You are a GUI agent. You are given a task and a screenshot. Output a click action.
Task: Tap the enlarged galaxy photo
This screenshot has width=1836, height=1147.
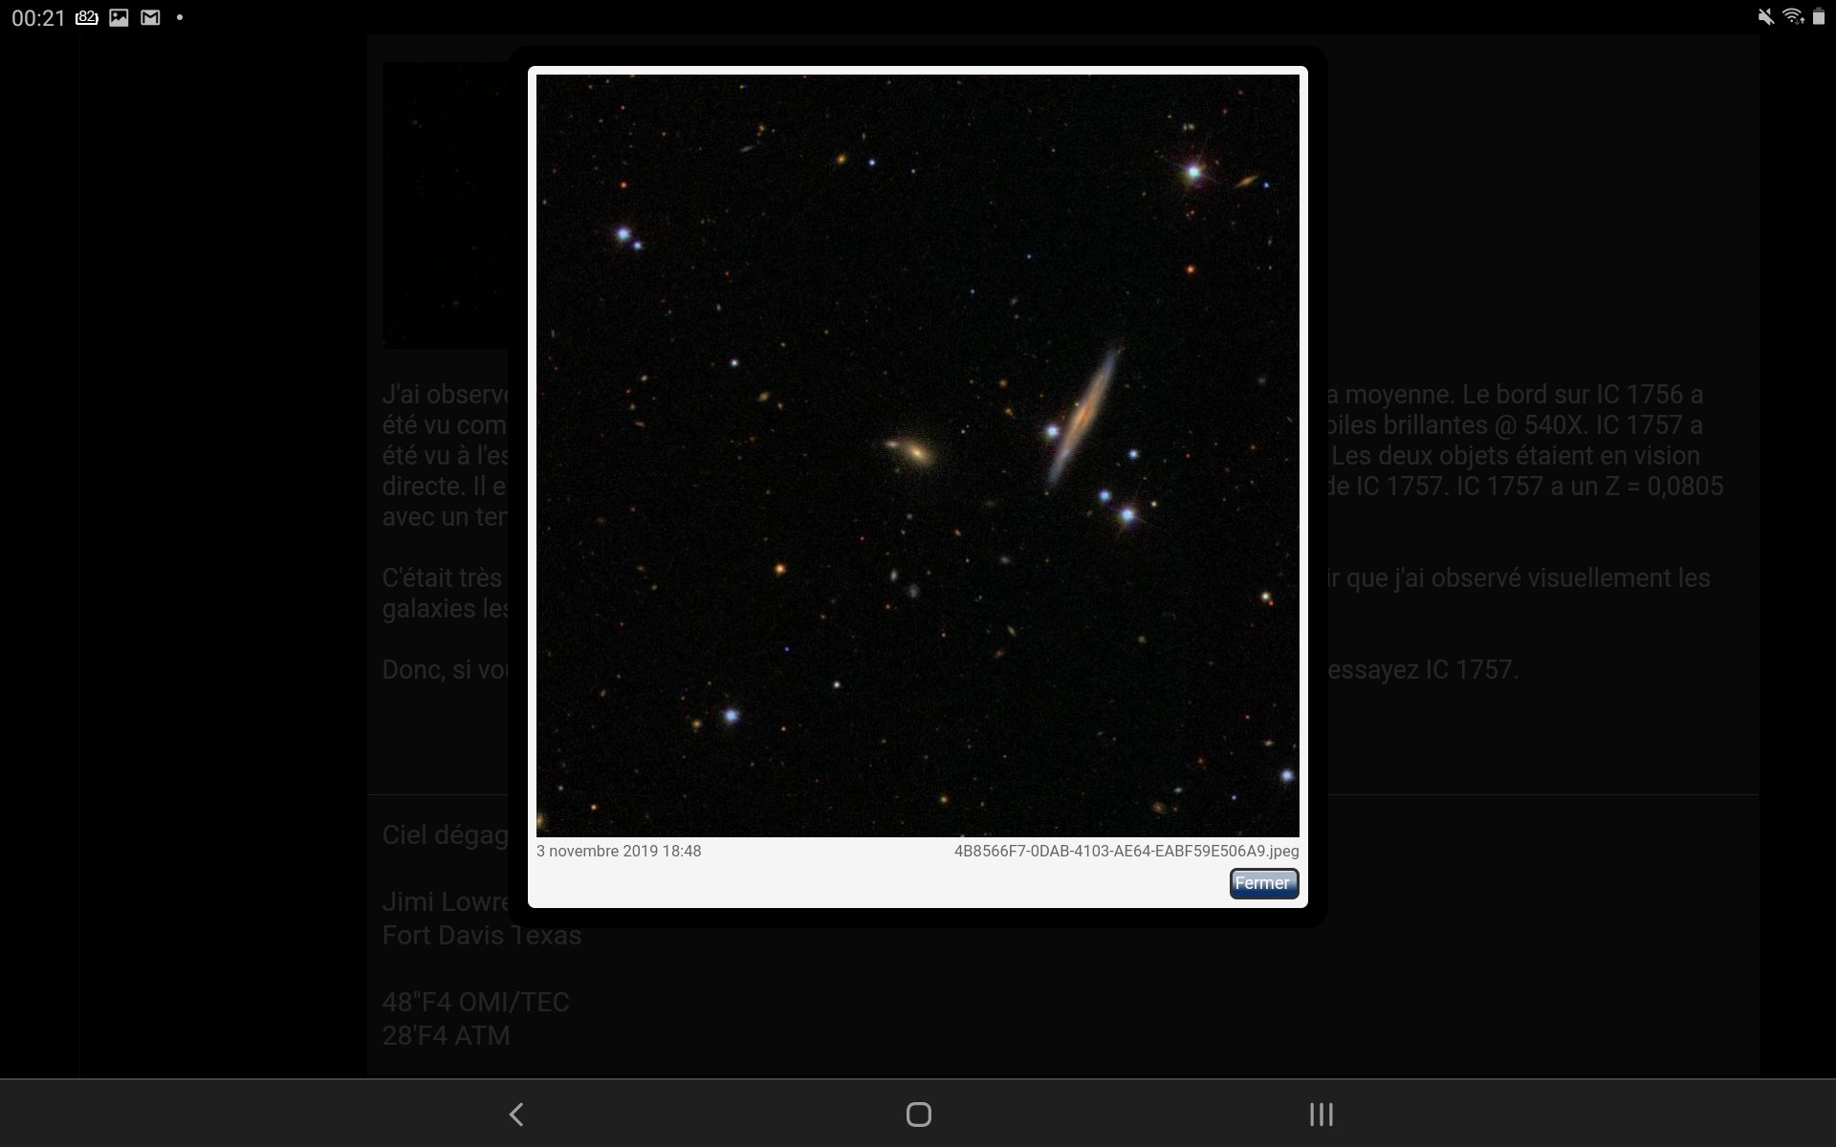pos(918,456)
